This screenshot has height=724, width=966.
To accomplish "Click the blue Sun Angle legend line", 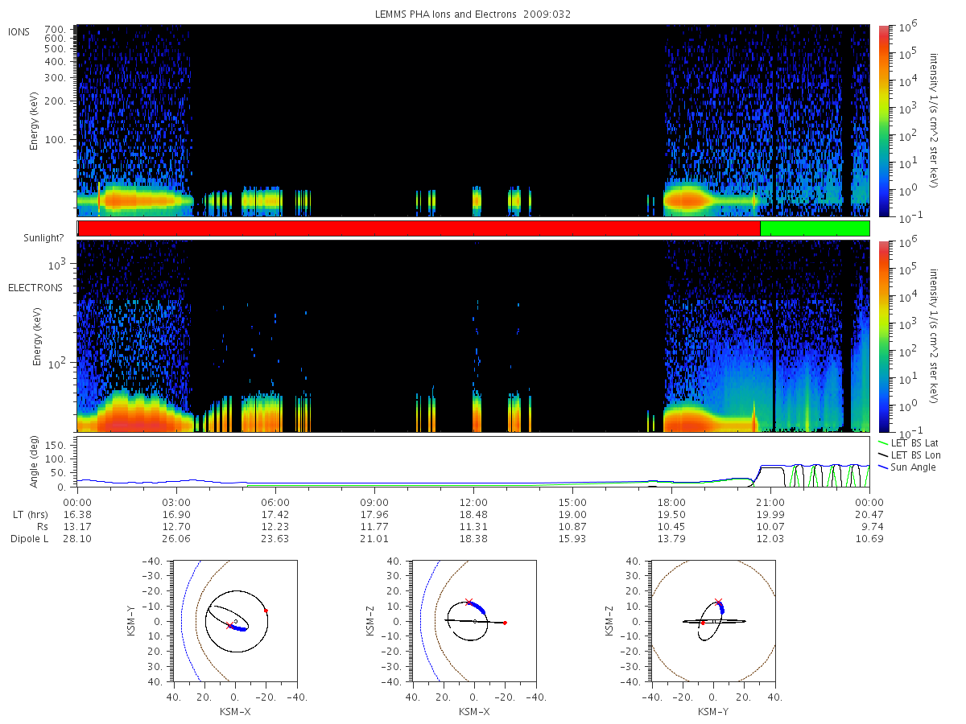I will 882,467.
